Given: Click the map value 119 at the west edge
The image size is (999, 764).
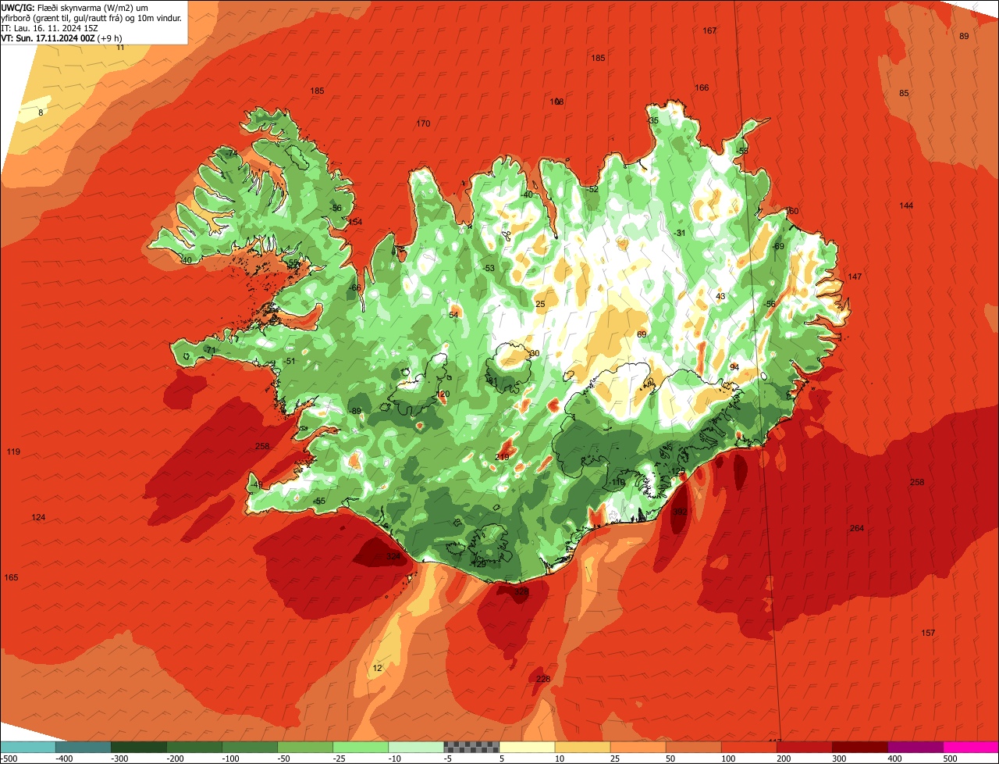Looking at the screenshot, I should (13, 452).
